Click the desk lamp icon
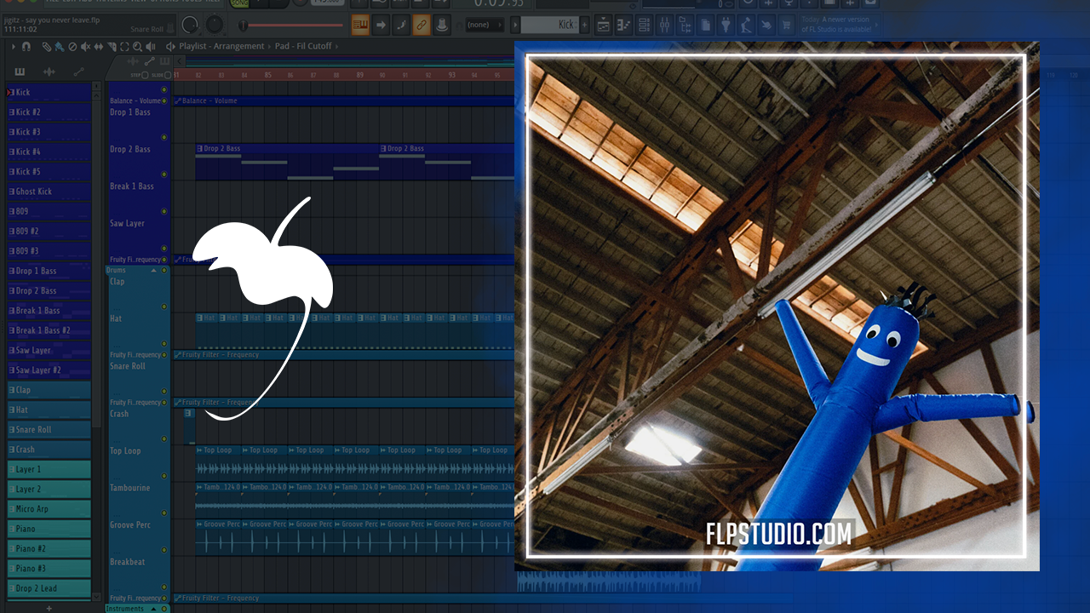 pos(747,25)
